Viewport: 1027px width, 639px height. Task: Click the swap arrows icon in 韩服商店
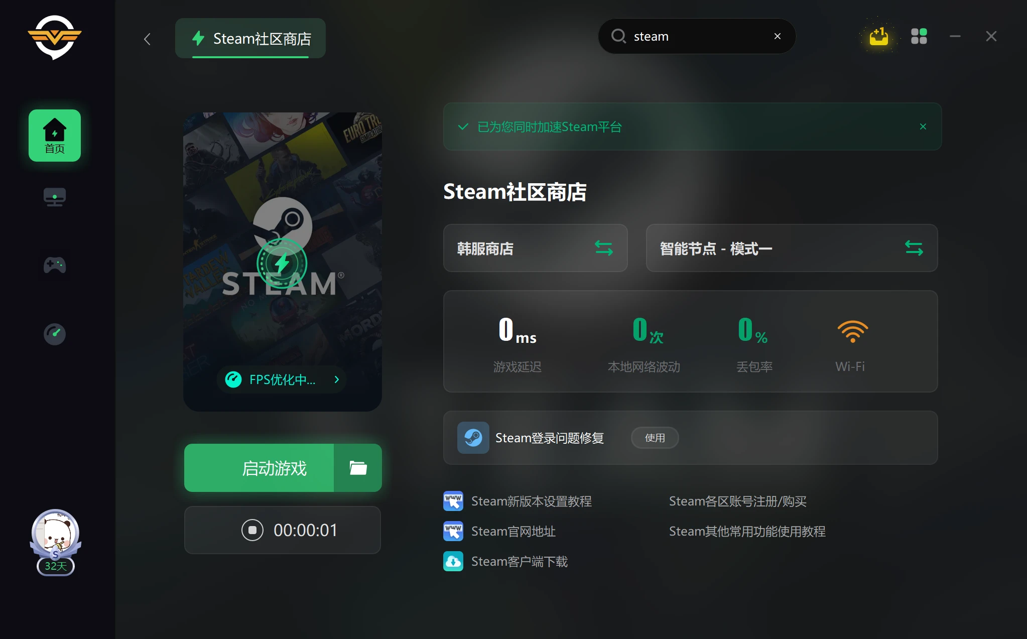pos(604,248)
